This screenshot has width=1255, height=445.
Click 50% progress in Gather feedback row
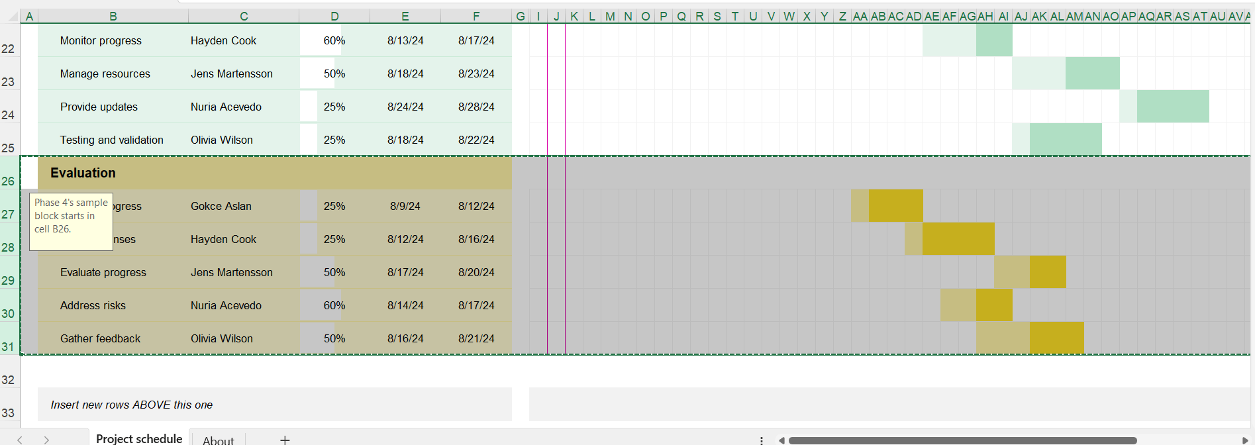click(x=334, y=338)
